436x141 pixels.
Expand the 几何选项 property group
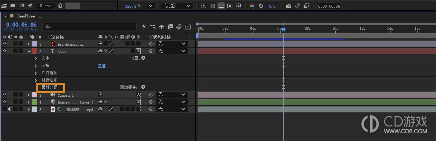pos(36,73)
